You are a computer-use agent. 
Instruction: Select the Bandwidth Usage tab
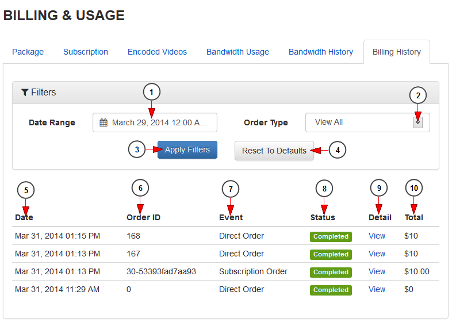(237, 52)
